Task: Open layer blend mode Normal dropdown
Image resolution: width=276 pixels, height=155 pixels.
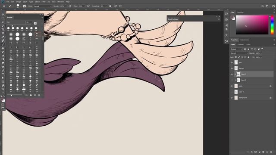Action: 239,53
